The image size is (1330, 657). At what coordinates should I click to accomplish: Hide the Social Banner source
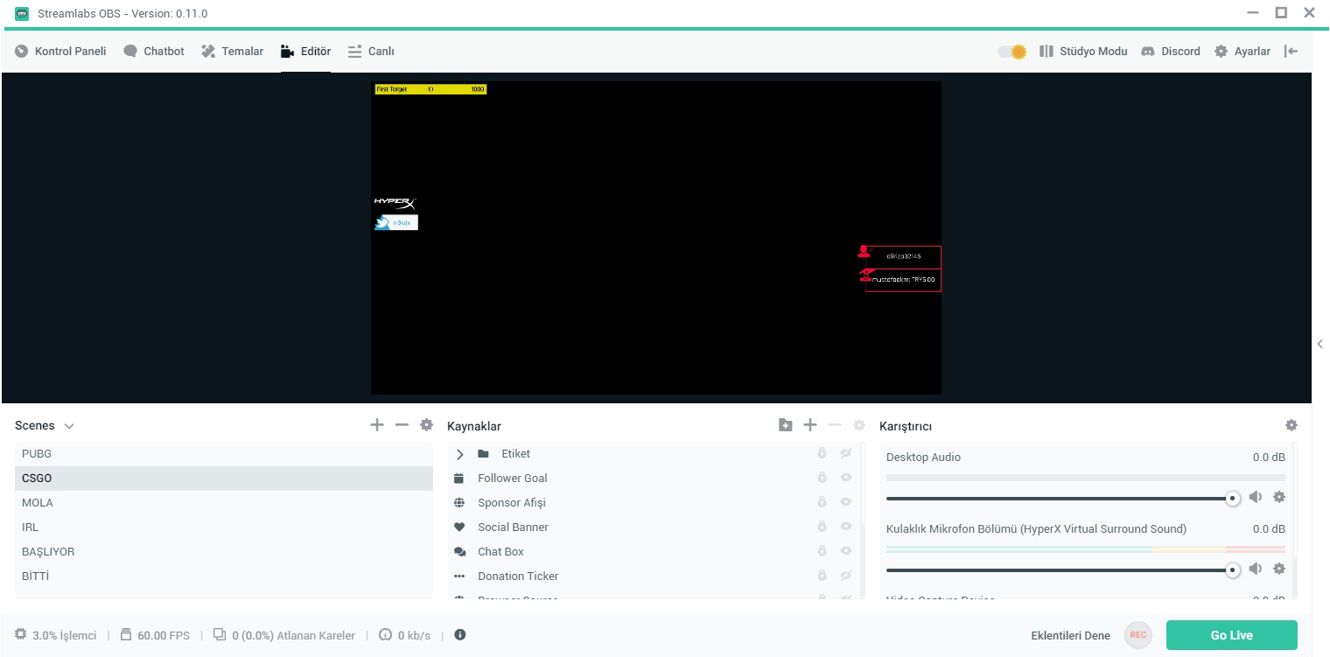click(846, 528)
